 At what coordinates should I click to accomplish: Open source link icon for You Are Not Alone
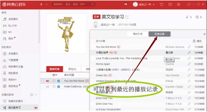189,47
